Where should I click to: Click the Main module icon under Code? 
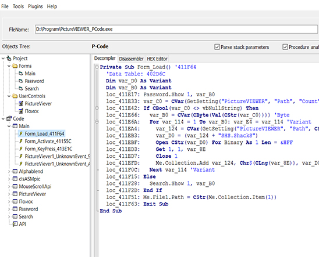click(x=15, y=126)
